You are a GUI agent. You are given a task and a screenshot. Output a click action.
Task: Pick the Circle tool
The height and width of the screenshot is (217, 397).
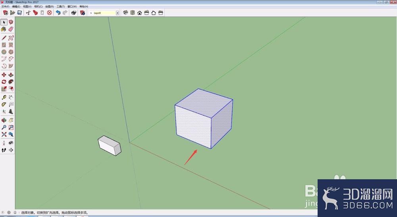[4, 52]
